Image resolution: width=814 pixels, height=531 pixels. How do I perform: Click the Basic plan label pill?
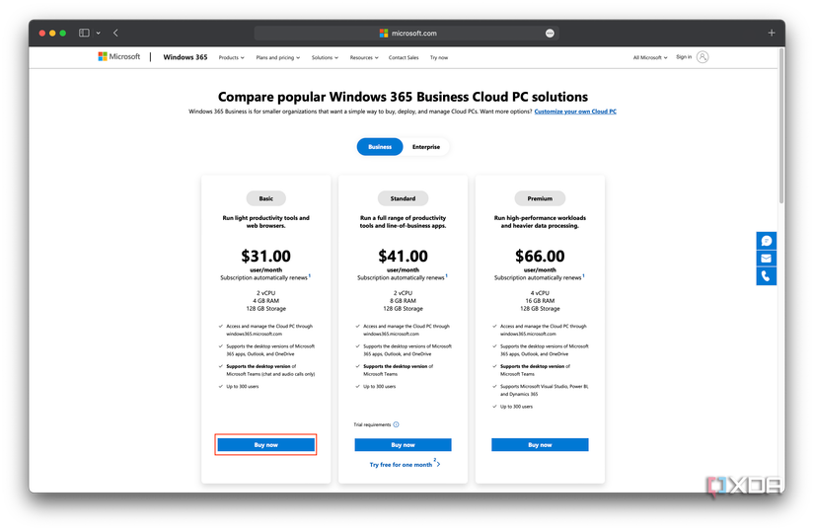pyautogui.click(x=265, y=198)
